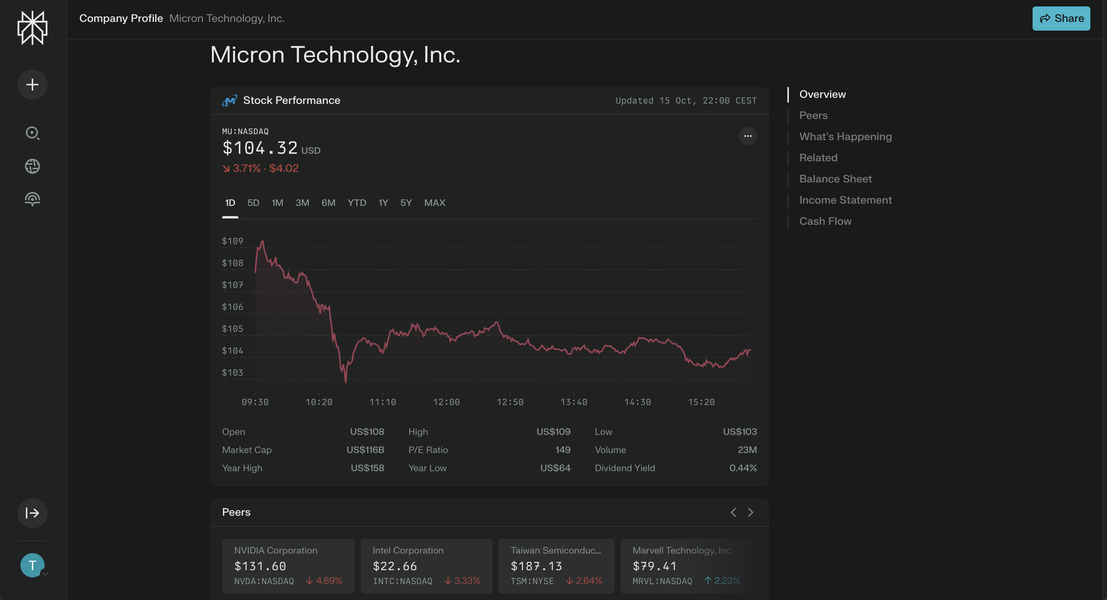Open Taiwan Semiconductor peer card
Screen dimensions: 1107x600
556,566
